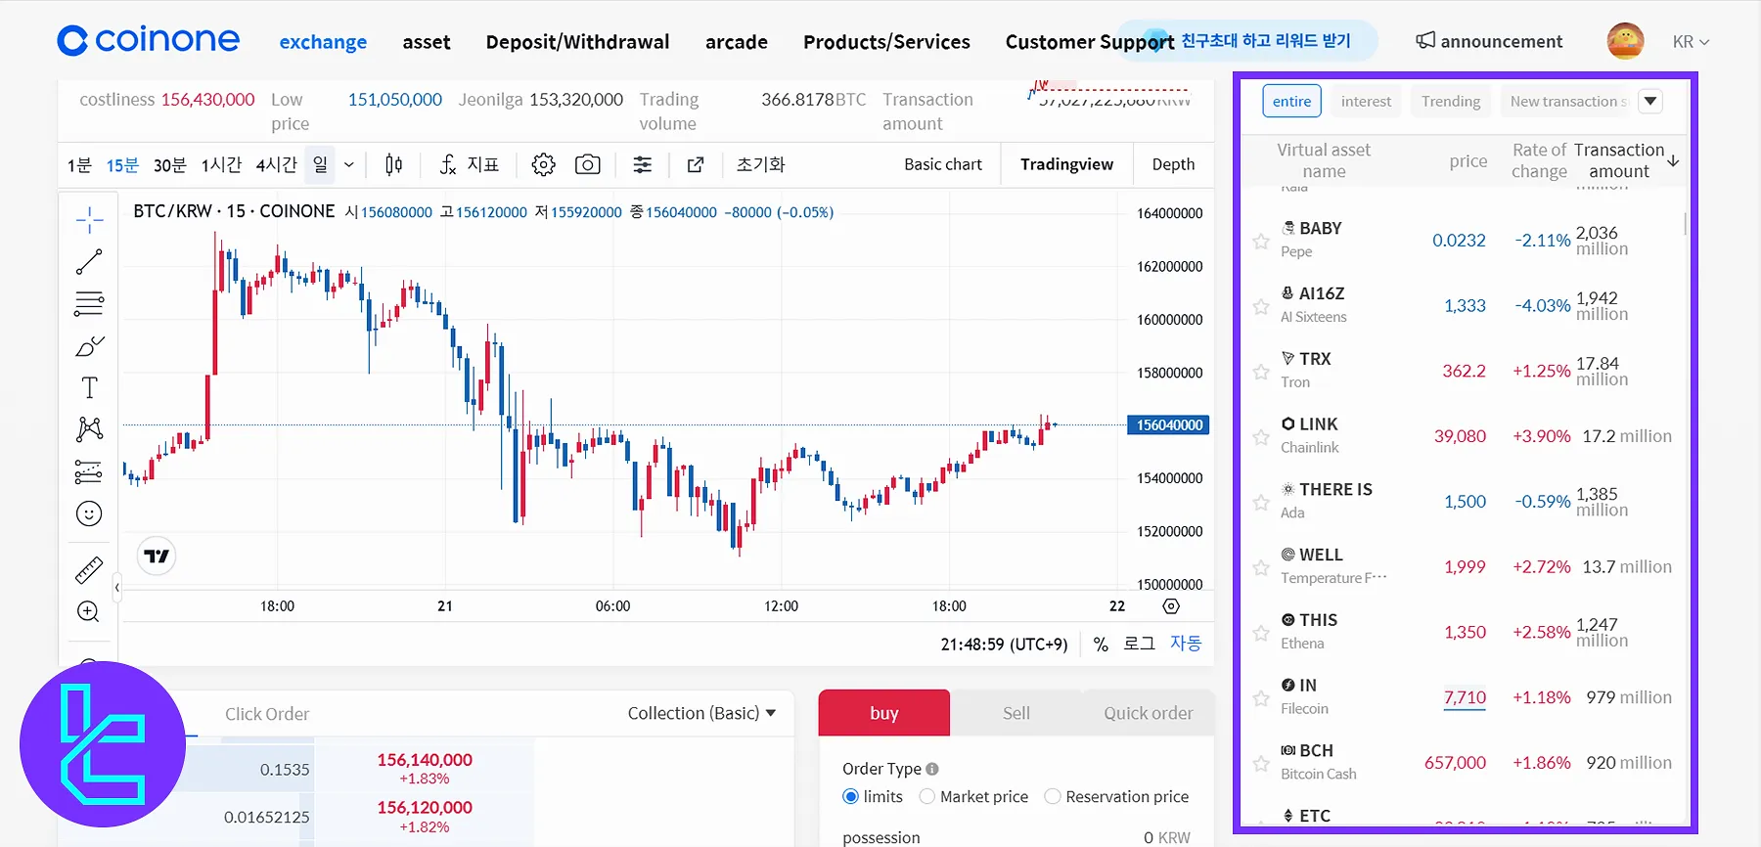This screenshot has height=847, width=1761.
Task: Open the chart adjustment sliders icon
Action: click(643, 164)
